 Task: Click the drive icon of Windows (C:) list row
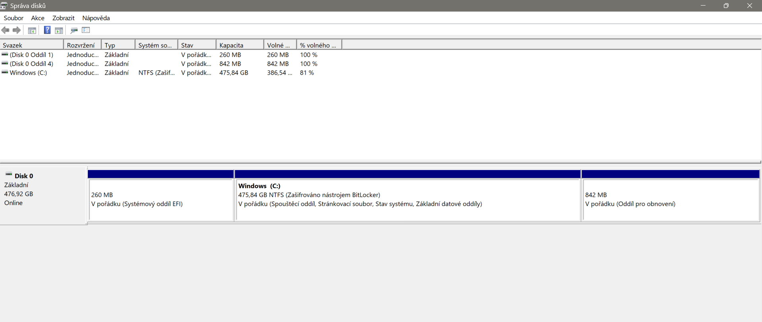point(5,72)
